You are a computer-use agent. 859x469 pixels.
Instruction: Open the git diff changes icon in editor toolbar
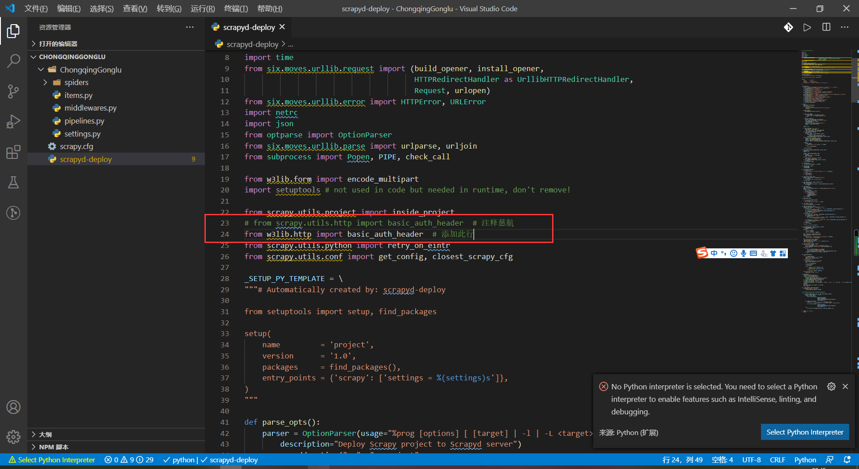[x=788, y=27]
